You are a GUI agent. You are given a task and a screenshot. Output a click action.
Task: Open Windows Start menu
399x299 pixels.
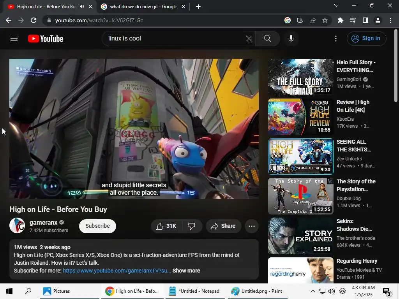(9, 291)
